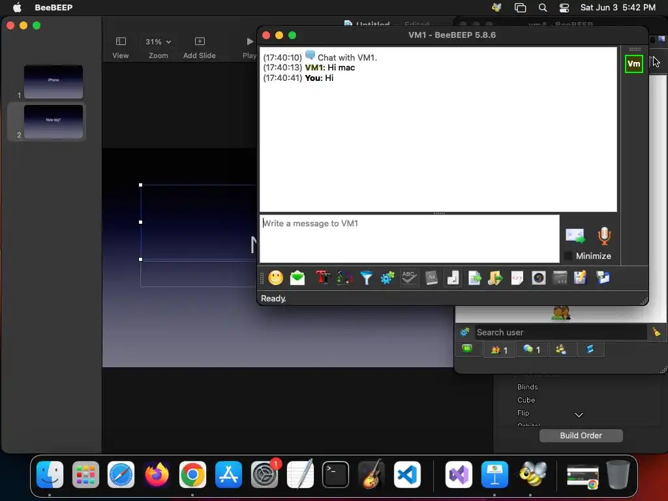668x501 pixels.
Task: Open the BeeBEEP menu in menu bar
Action: click(x=53, y=7)
